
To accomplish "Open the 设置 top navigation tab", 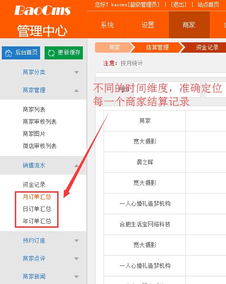I will coord(148,25).
